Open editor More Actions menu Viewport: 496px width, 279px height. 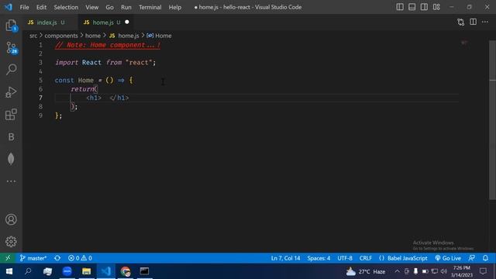(485, 22)
